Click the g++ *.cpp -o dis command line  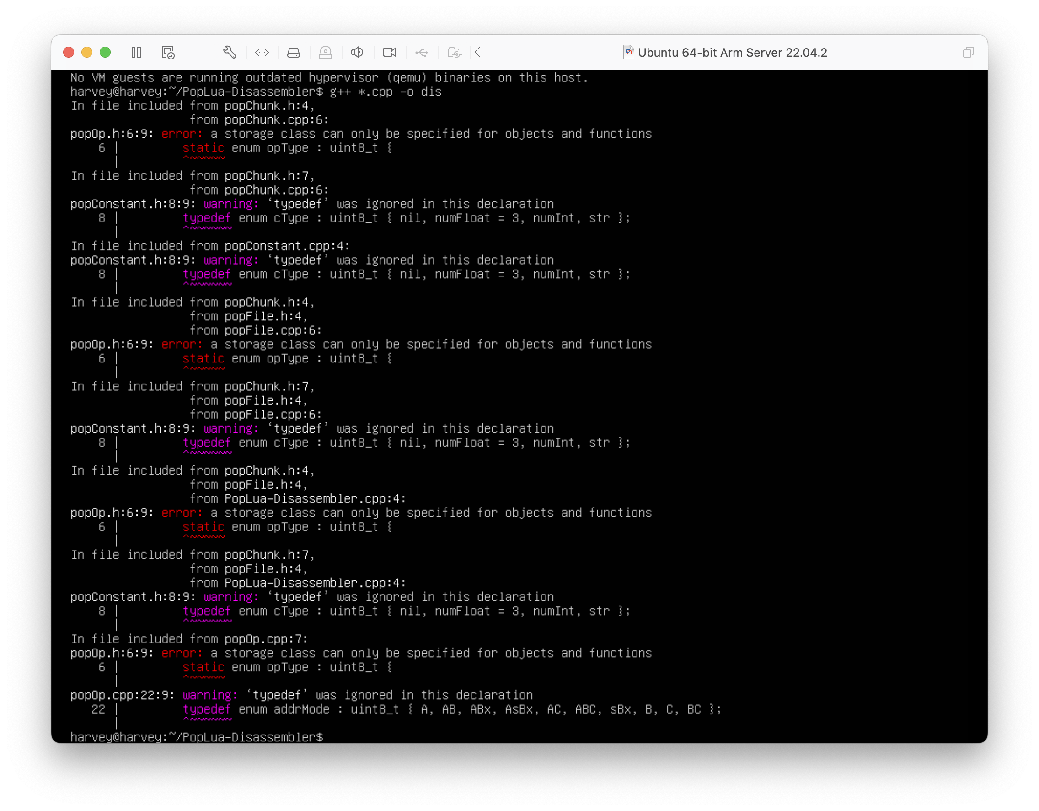pyautogui.click(x=386, y=92)
